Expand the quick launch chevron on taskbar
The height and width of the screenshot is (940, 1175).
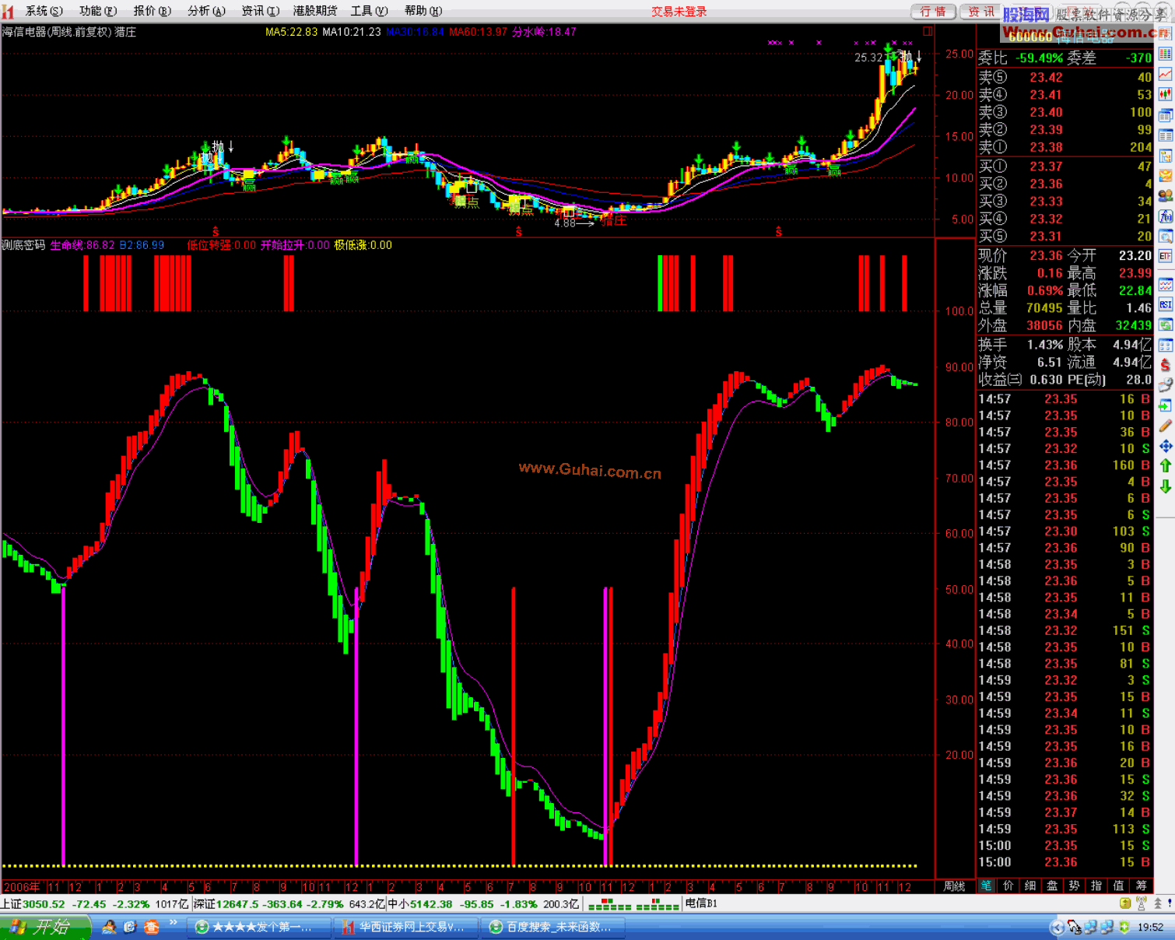(x=174, y=923)
